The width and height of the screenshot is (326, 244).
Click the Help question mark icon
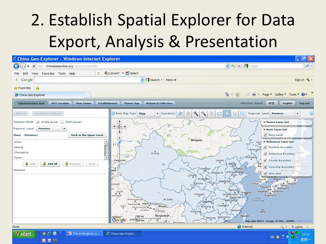[x=303, y=95]
